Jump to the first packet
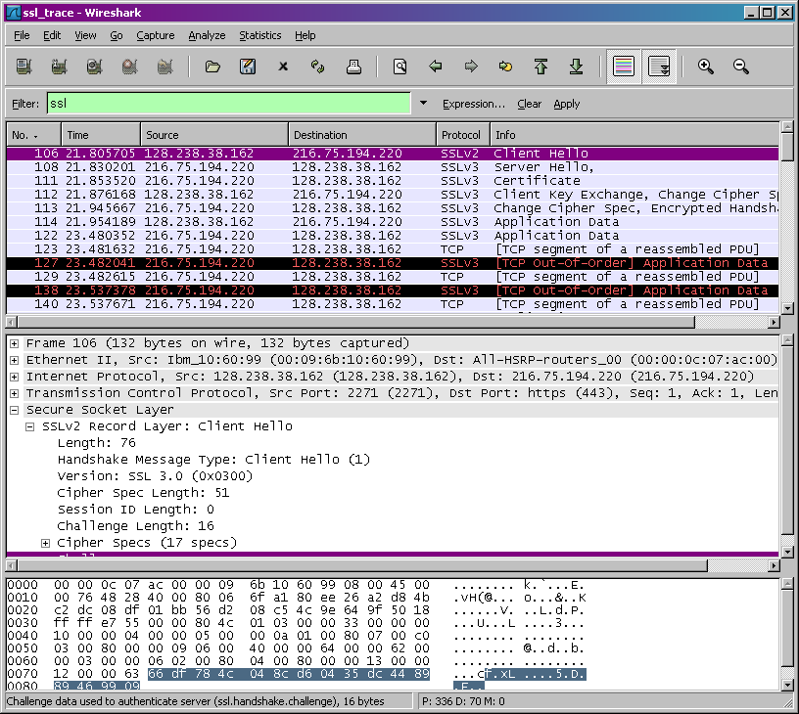This screenshot has width=799, height=714. tap(540, 67)
